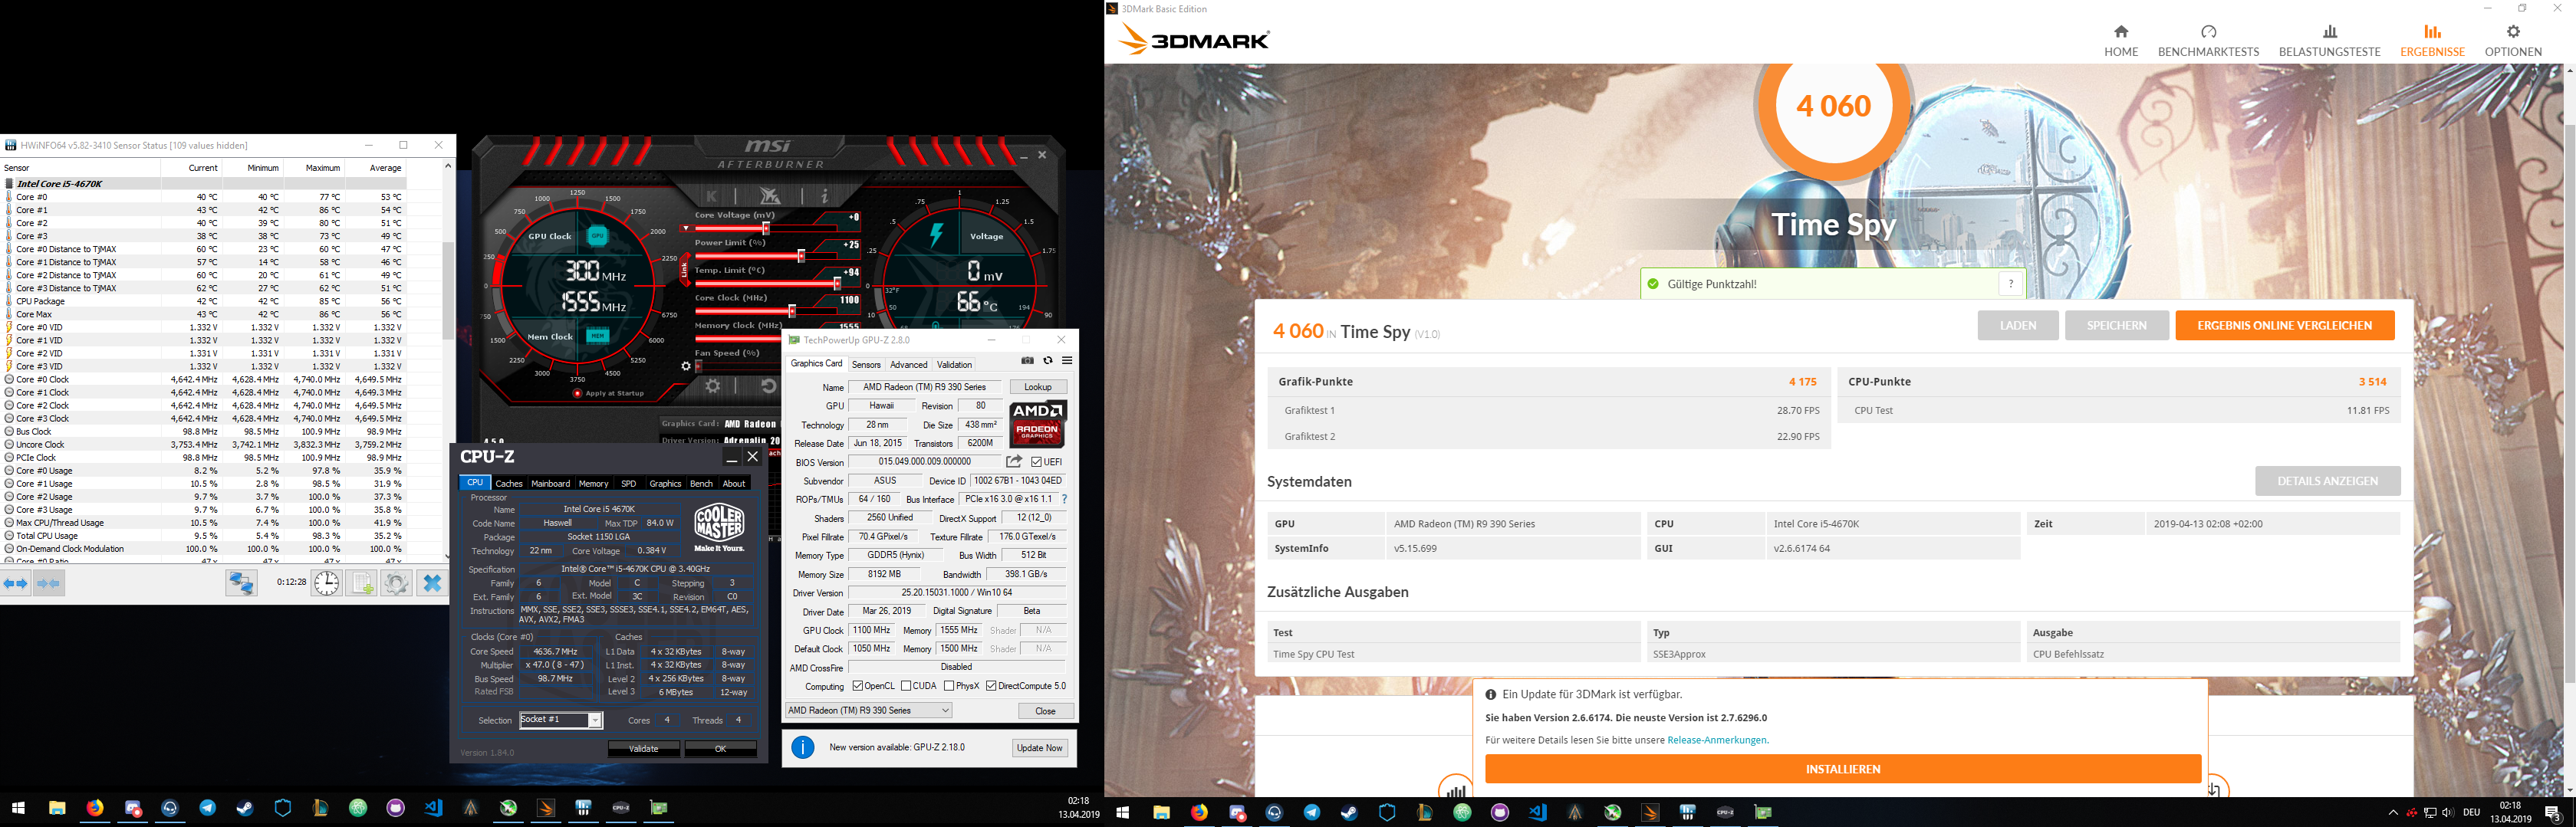Click the Power Limit slider handle in Afterburner

tap(801, 256)
